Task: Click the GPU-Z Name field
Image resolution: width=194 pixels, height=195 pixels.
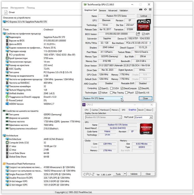Action: click(x=116, y=16)
